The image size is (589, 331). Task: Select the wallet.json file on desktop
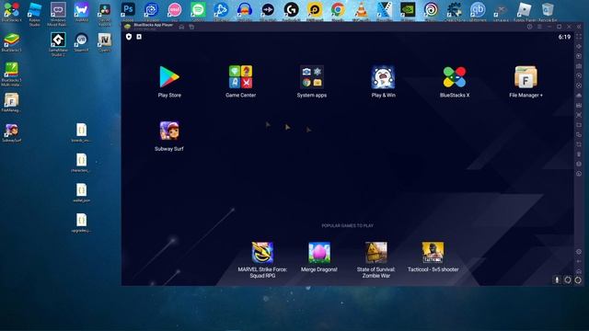pyautogui.click(x=81, y=192)
